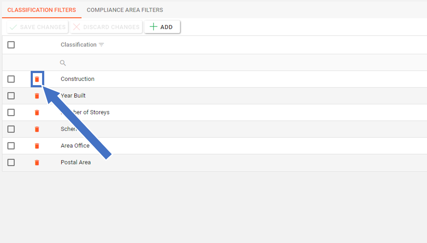Click the search magnifier icon
The height and width of the screenshot is (243, 427).
point(63,63)
